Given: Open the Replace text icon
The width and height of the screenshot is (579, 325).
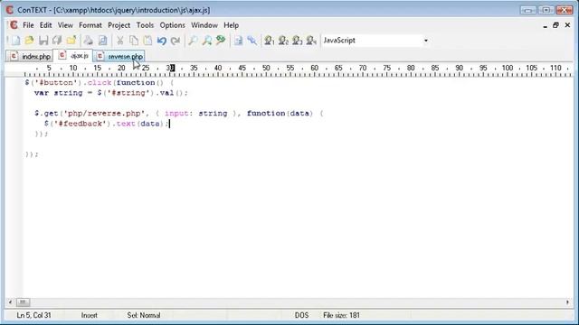Looking at the screenshot, I should (221, 41).
